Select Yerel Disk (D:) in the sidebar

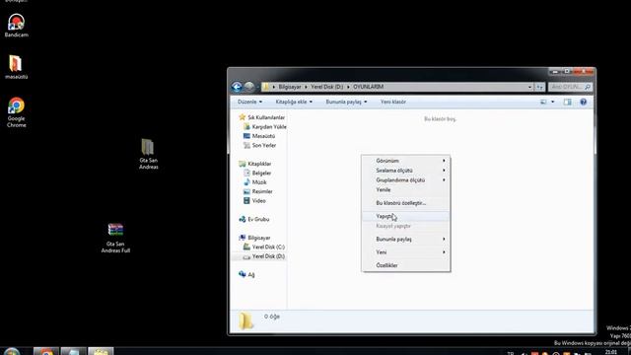tap(264, 256)
